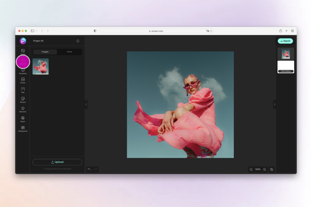Select the Uploads tool
Image resolution: width=311 pixels, height=207 pixels.
(x=22, y=62)
